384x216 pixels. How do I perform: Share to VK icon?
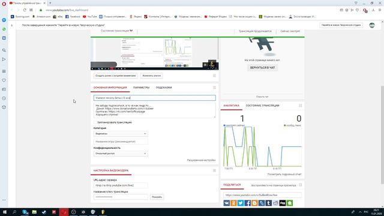pos(227,203)
